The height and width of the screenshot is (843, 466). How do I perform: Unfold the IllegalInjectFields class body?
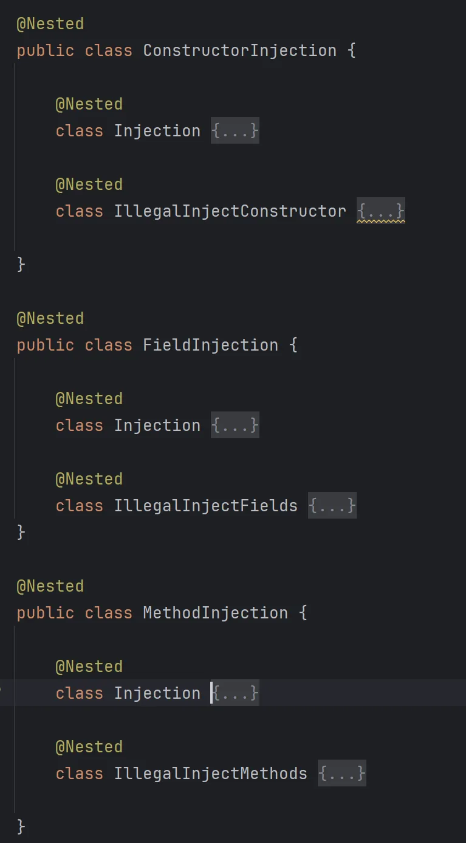(x=332, y=506)
